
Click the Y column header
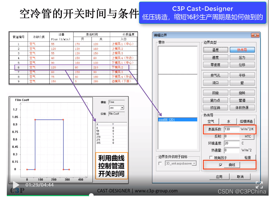pos(119,124)
